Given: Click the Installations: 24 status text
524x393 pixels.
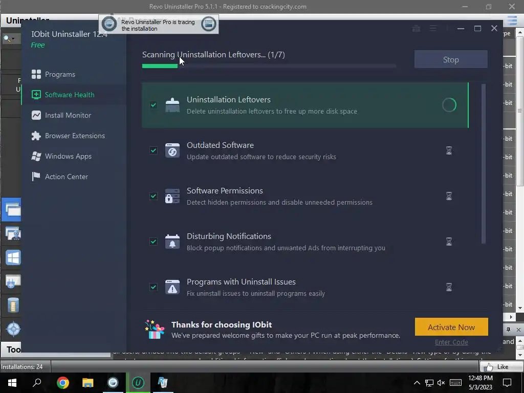Looking at the screenshot, I should click(21, 366).
